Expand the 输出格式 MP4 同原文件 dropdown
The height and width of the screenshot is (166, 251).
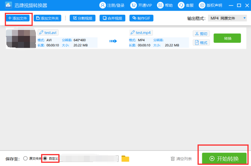click(x=227, y=18)
